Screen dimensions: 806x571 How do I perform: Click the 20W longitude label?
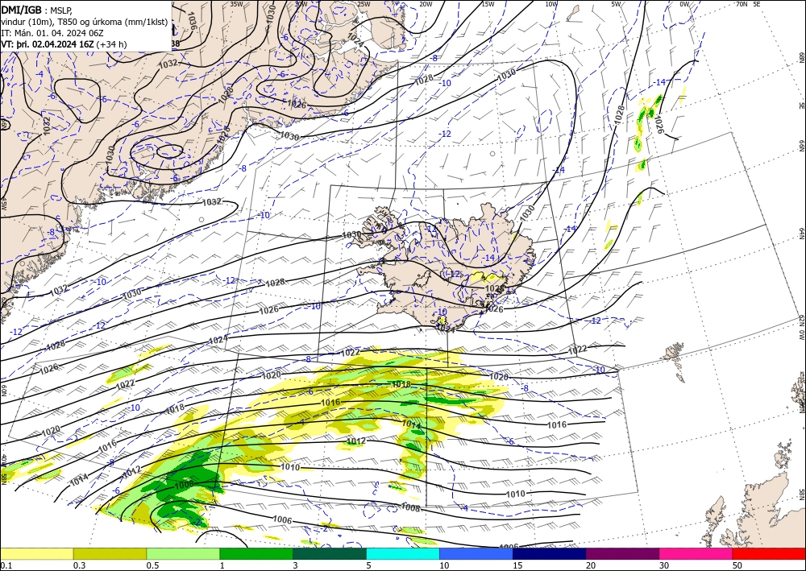tap(426, 4)
